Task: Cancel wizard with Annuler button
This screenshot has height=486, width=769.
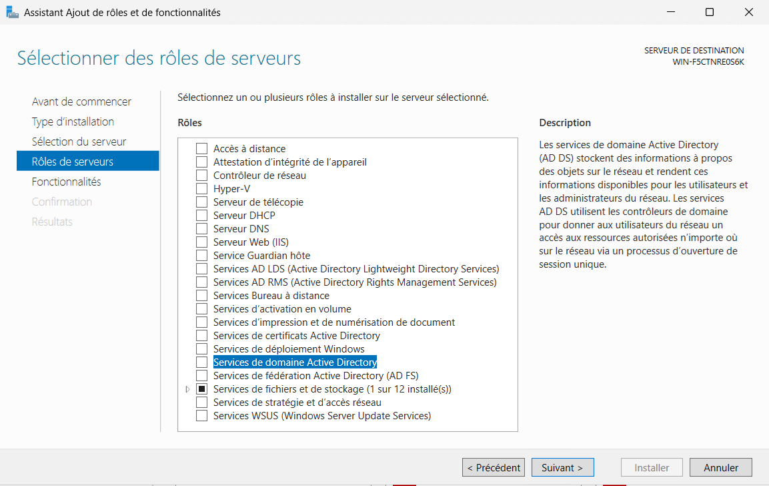Action: [720, 467]
